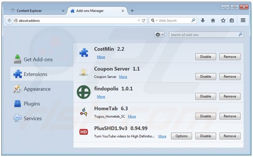Click the CostMin puzzle piece icon
253x157 pixels.
click(84, 53)
